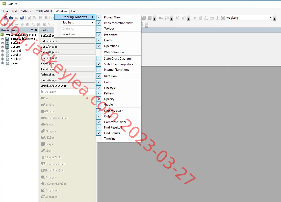This screenshot has width=281, height=202.
Task: Toggle State Chart Diagram window
Action: [118, 58]
